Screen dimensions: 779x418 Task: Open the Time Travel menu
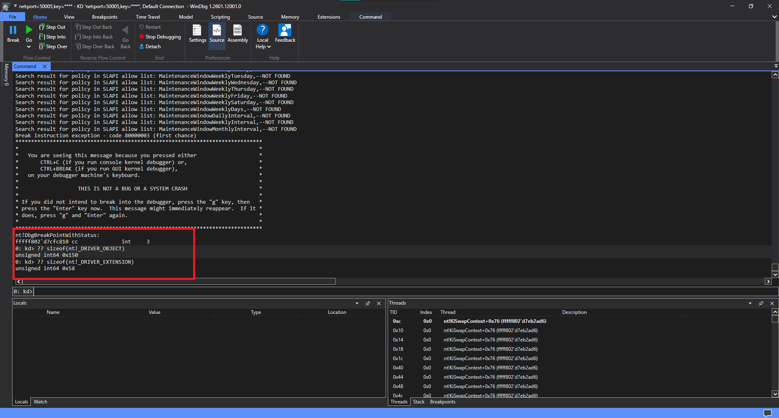148,17
